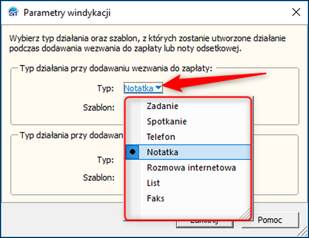Close the Parametry windykacji dialog

point(296,12)
